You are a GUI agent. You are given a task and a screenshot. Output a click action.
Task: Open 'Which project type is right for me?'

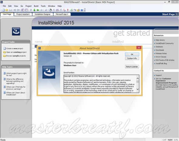[16, 74]
